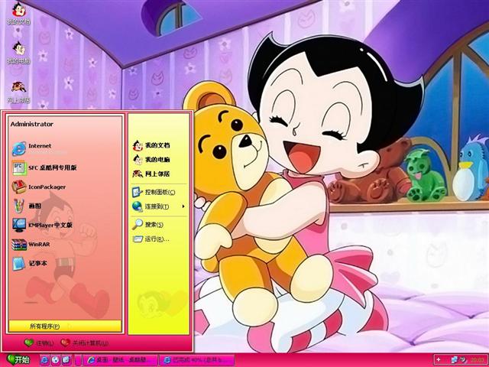Click the globe icon in quick launch
The height and width of the screenshot is (367, 489).
click(55, 360)
